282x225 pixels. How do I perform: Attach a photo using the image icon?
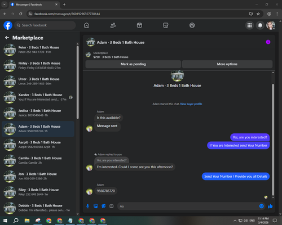coord(96,206)
